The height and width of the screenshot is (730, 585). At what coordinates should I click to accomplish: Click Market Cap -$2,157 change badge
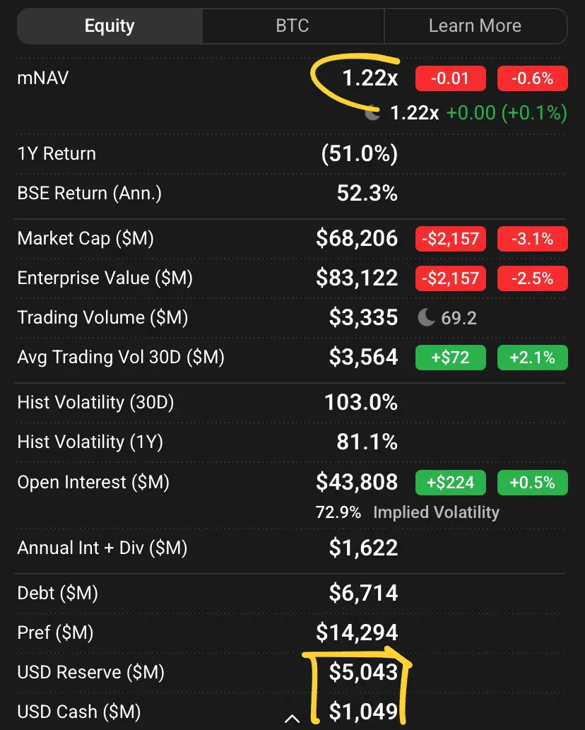click(x=451, y=239)
